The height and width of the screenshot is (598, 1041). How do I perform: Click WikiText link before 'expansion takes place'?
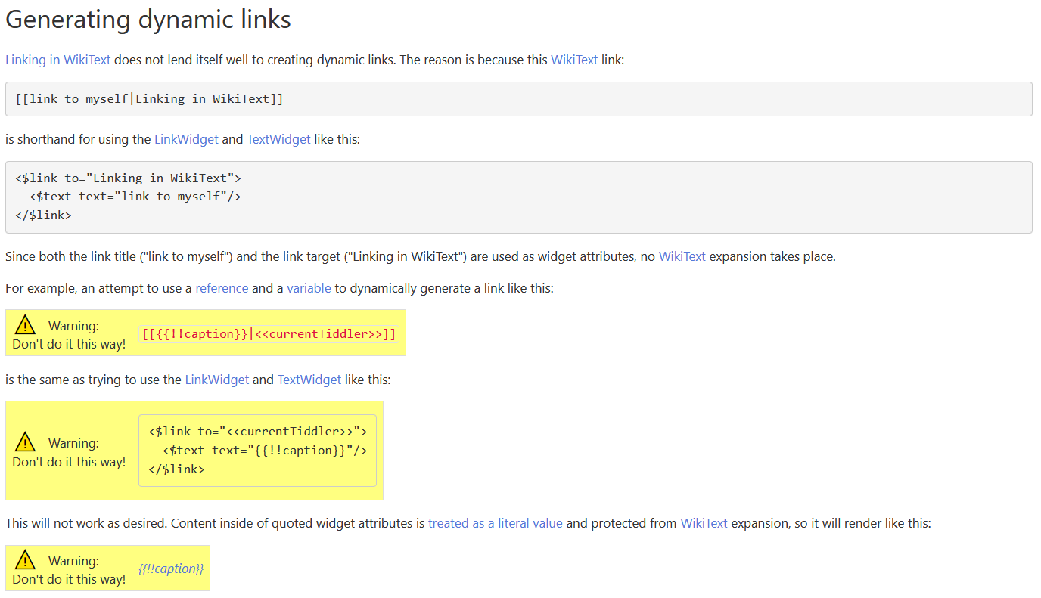click(x=682, y=256)
